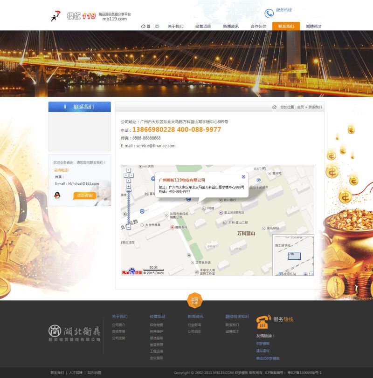The image size is (373, 378).
Task: Click footer heading 新闻资讯
Action: point(195,317)
